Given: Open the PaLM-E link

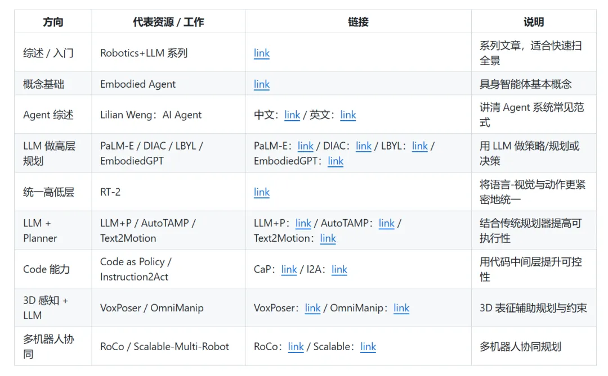Looking at the screenshot, I should coord(305,146).
